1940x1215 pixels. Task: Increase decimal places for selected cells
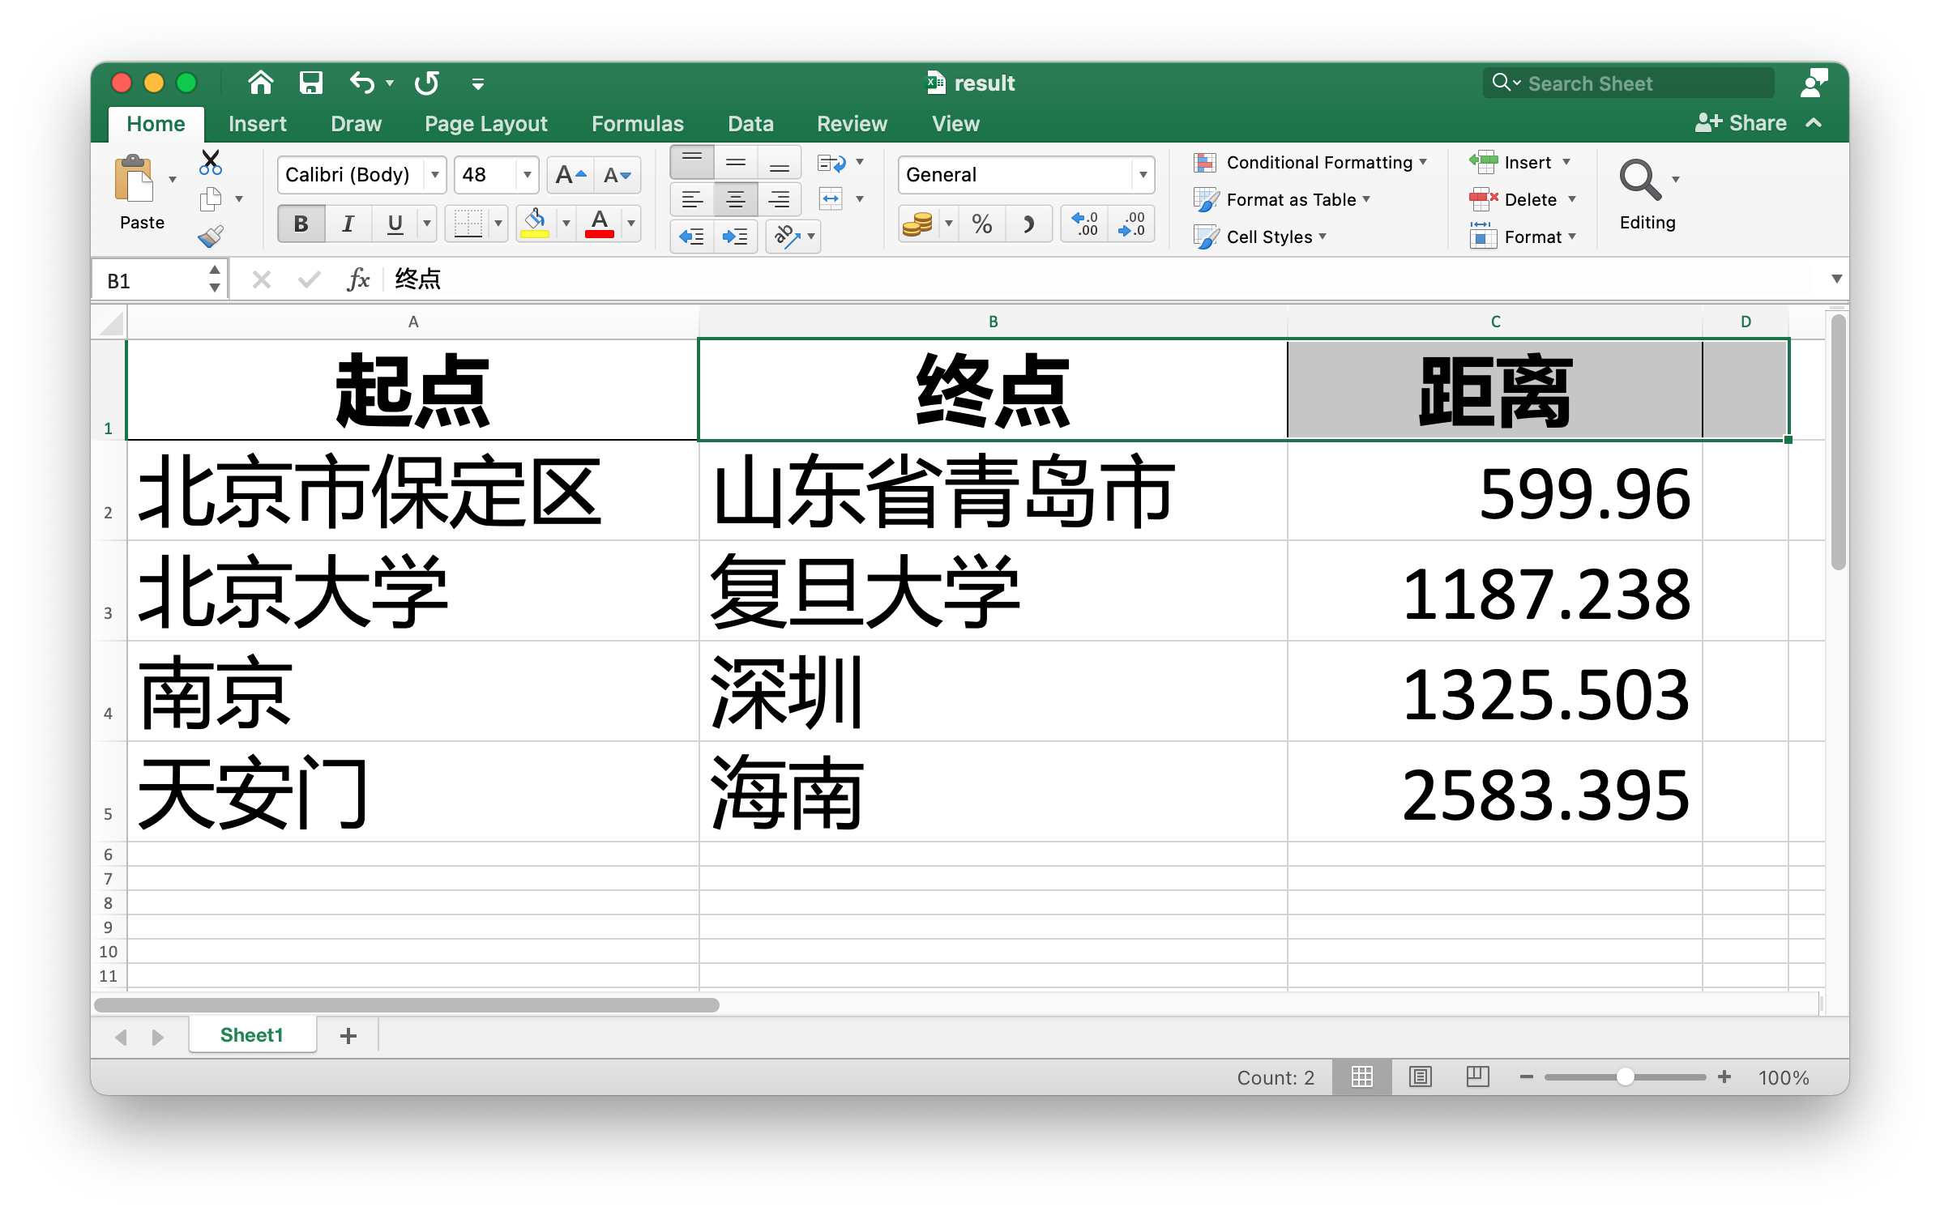tap(1084, 224)
